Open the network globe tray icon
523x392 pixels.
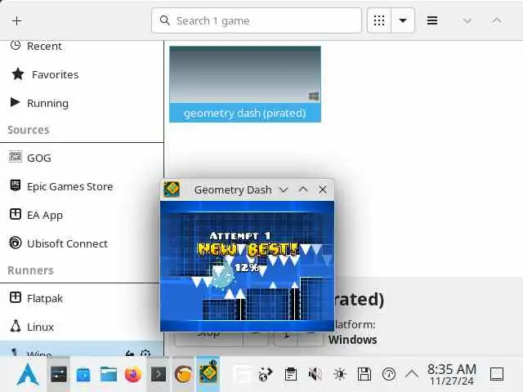point(265,374)
